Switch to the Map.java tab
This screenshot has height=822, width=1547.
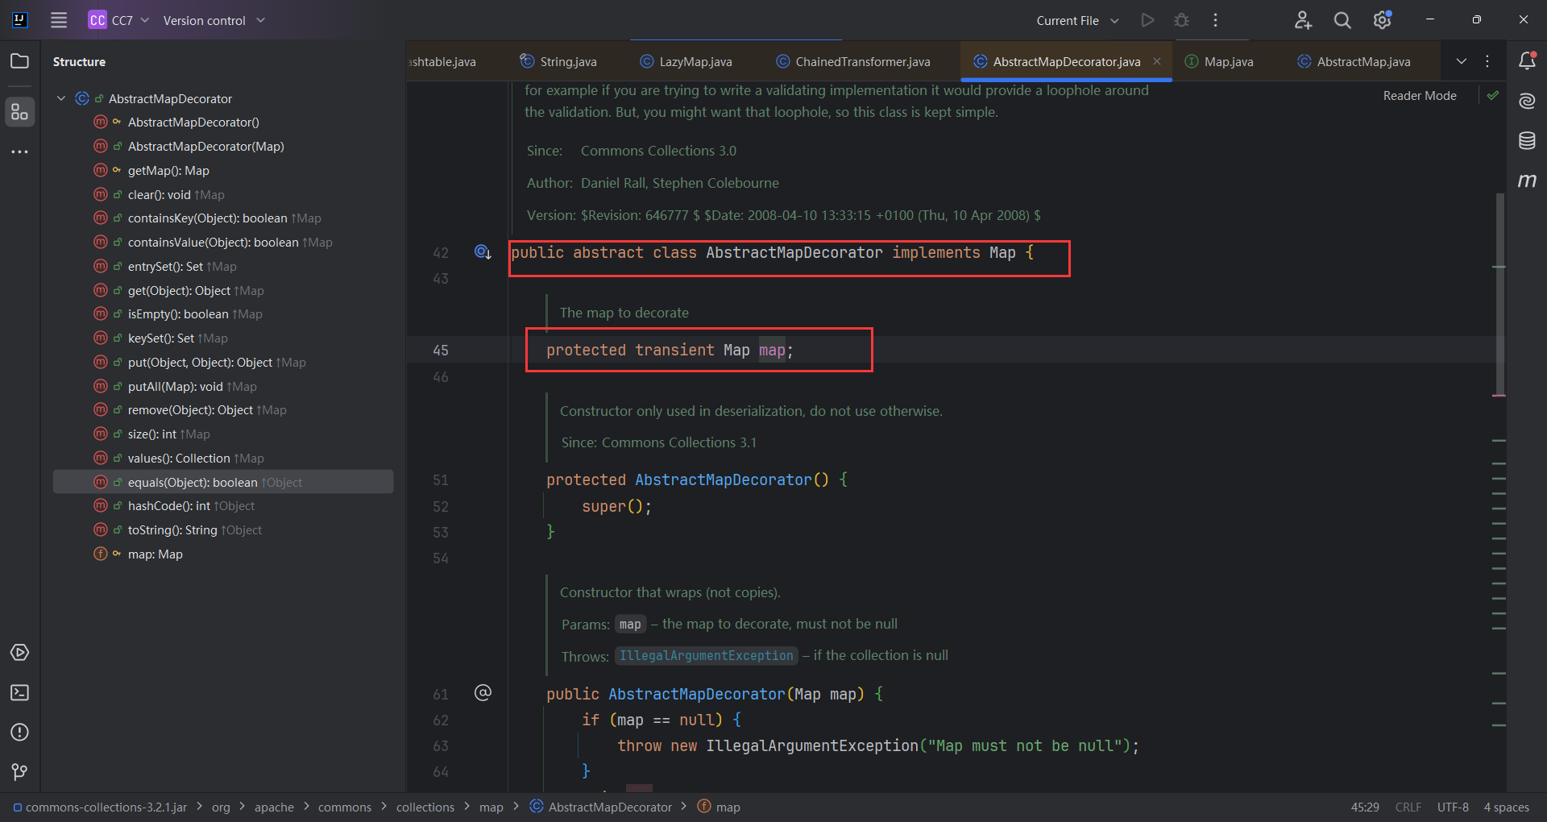(x=1219, y=61)
